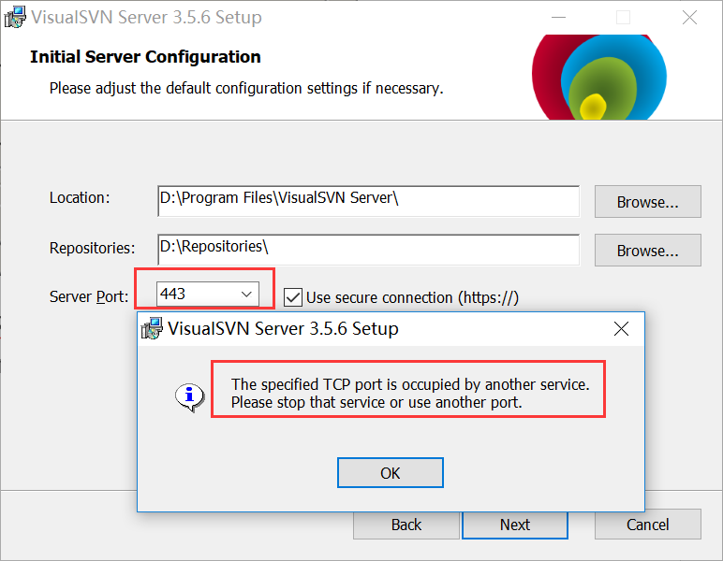This screenshot has width=723, height=561.
Task: Click the Location label
Action: (80, 198)
